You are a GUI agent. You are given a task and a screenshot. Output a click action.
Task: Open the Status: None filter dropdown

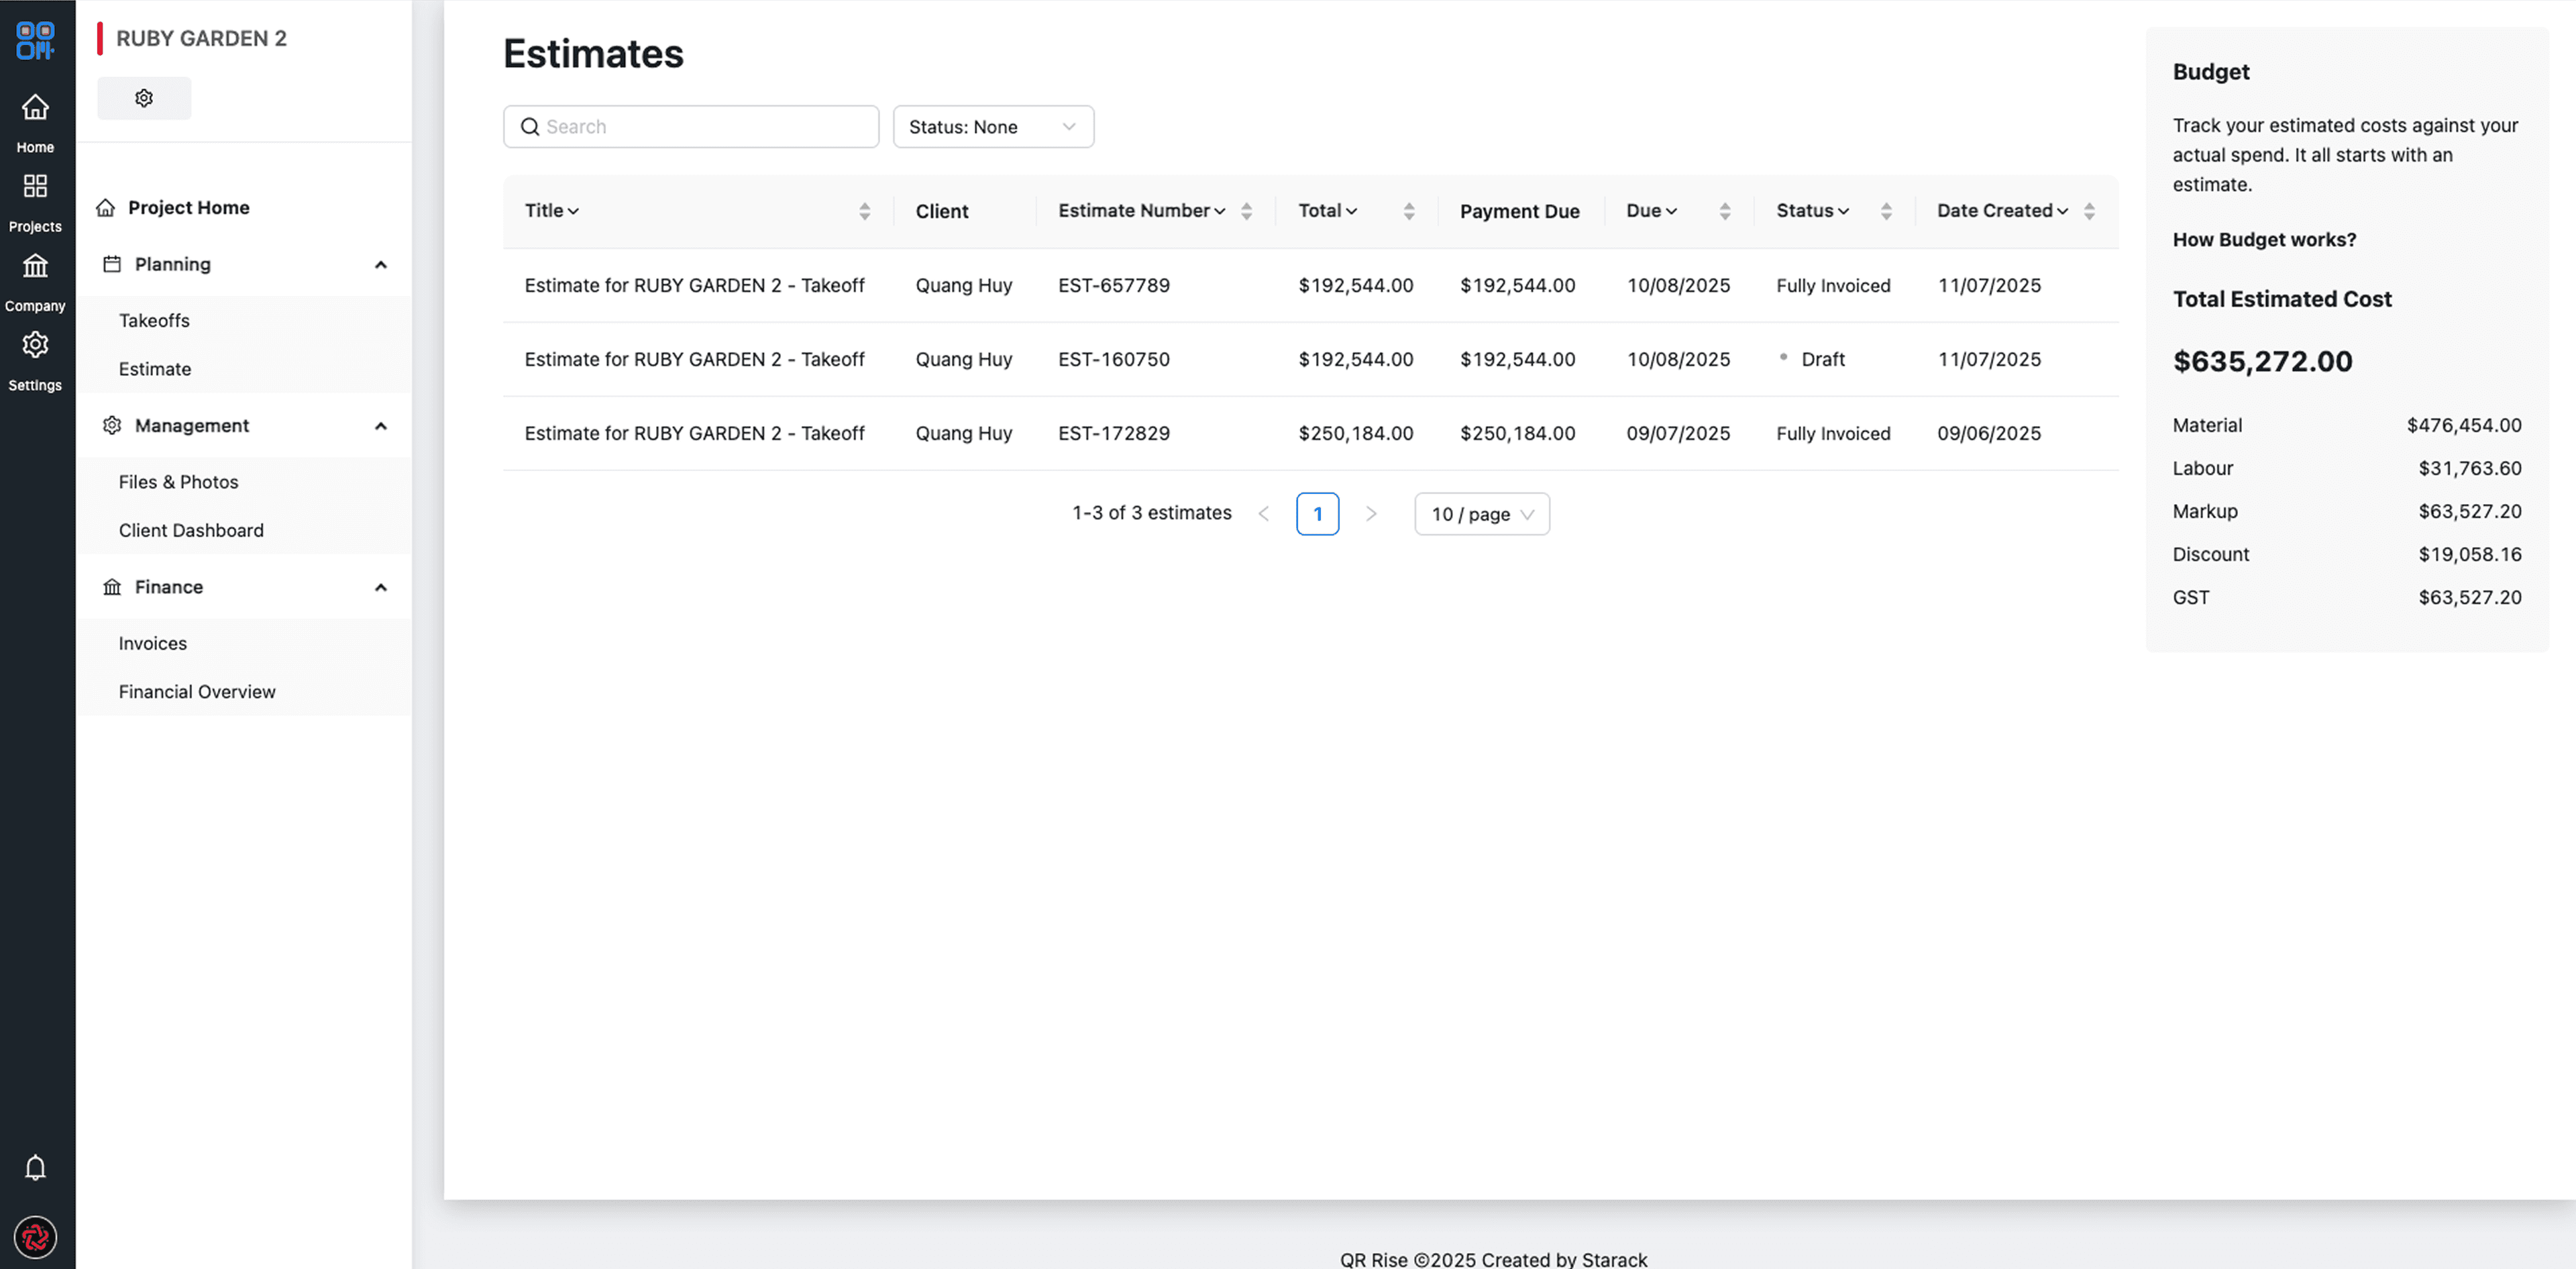point(993,127)
